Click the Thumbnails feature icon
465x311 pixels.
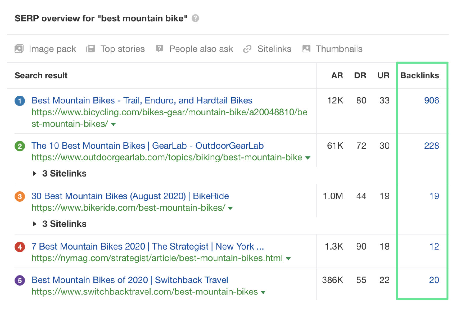tap(306, 49)
